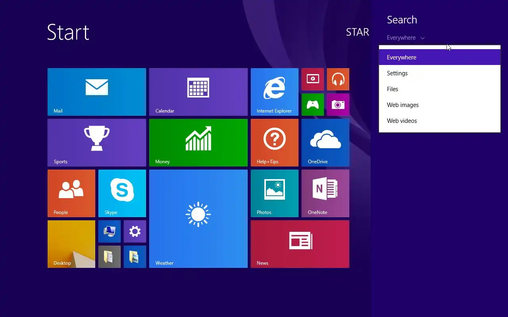
Task: Open the OneDrive cloud tile
Action: click(325, 143)
